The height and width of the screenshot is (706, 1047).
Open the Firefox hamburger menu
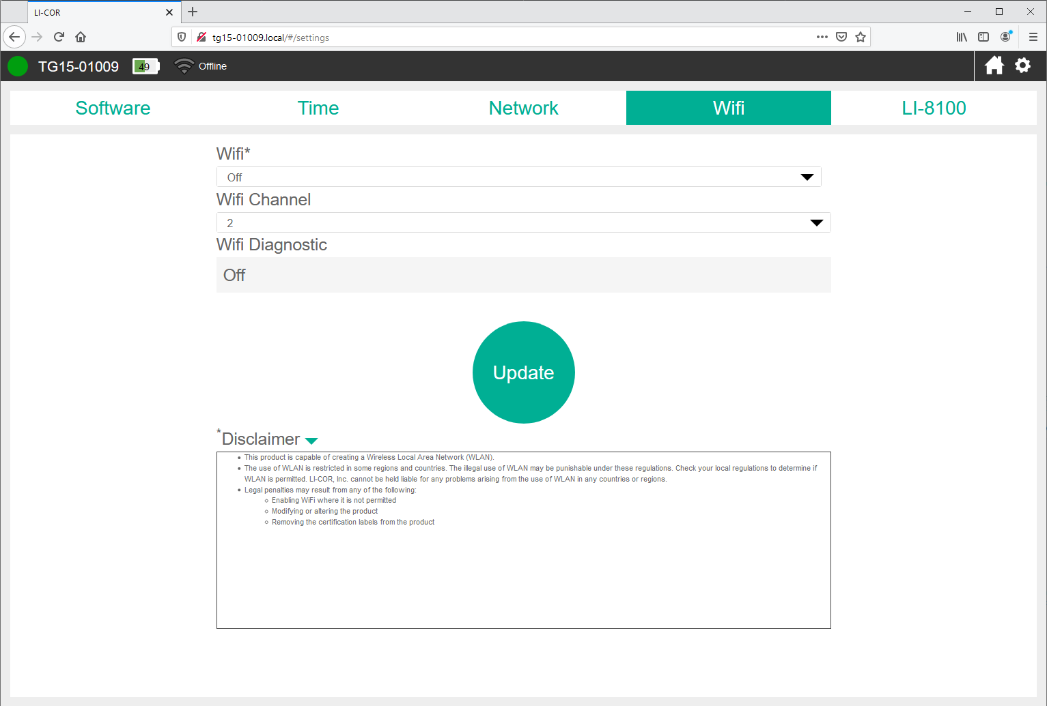point(1033,37)
